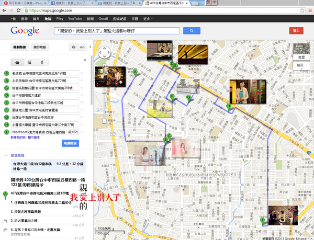Screen dimensions: 314x240
Task: Collapse the suggested route section (建議路線)
Action: [x=5, y=156]
